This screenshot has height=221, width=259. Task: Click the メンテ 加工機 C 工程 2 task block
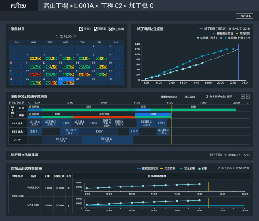pos(107,140)
